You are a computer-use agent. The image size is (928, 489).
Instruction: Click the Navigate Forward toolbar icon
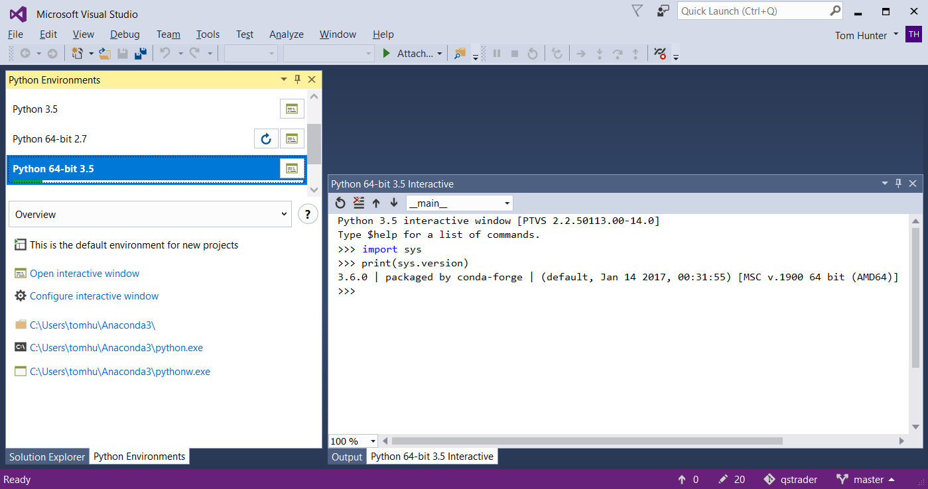[x=52, y=54]
